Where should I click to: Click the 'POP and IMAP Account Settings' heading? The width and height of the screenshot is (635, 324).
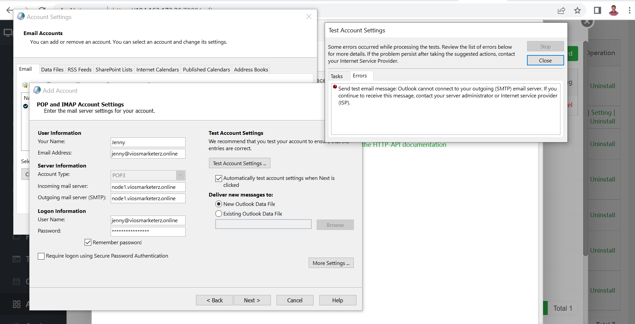click(x=80, y=104)
